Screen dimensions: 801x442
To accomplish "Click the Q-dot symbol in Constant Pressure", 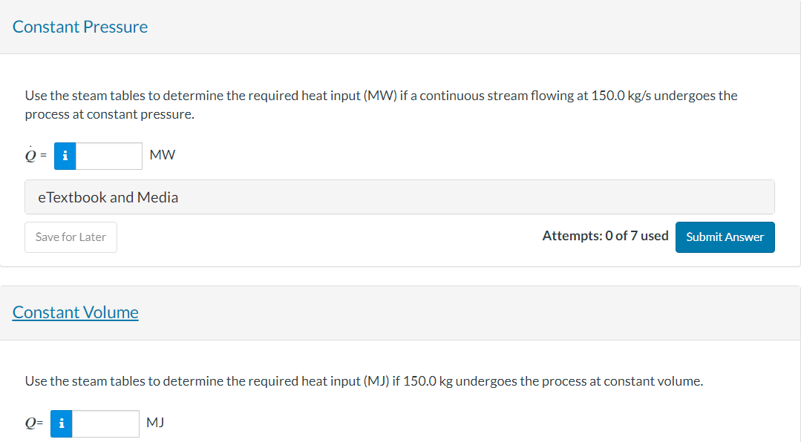I will click(30, 155).
